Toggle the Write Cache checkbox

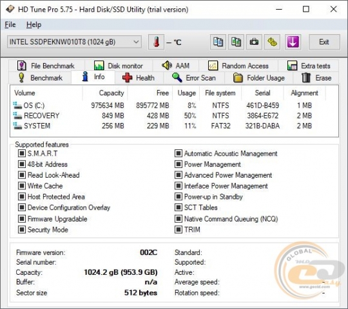pyautogui.click(x=22, y=186)
